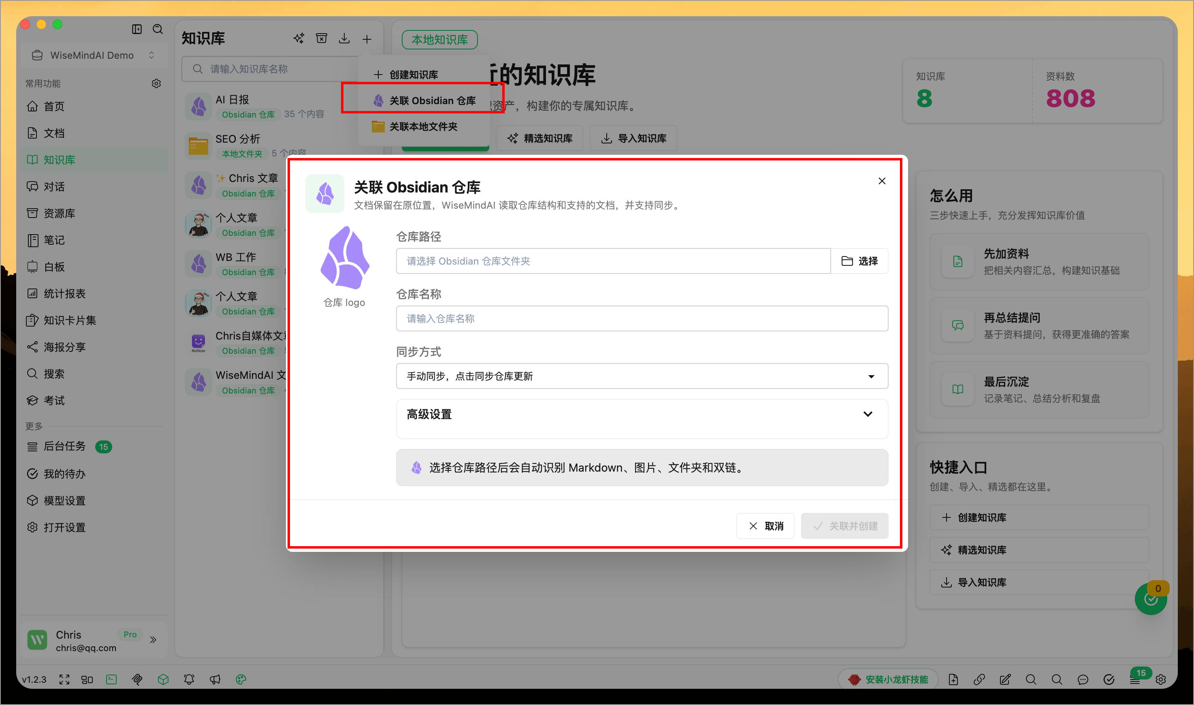Click the layout panels icon in the status bar

(x=87, y=679)
